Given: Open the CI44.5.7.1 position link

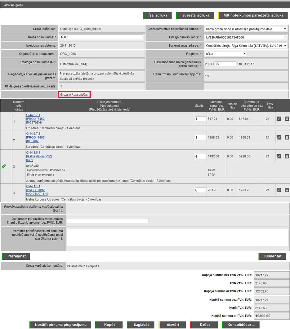Looking at the screenshot, I should 33,115.
